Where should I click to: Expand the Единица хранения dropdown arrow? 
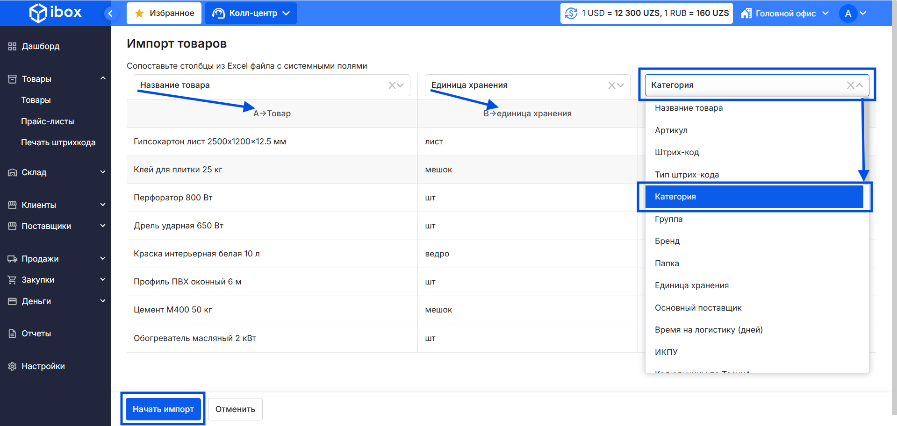point(621,85)
